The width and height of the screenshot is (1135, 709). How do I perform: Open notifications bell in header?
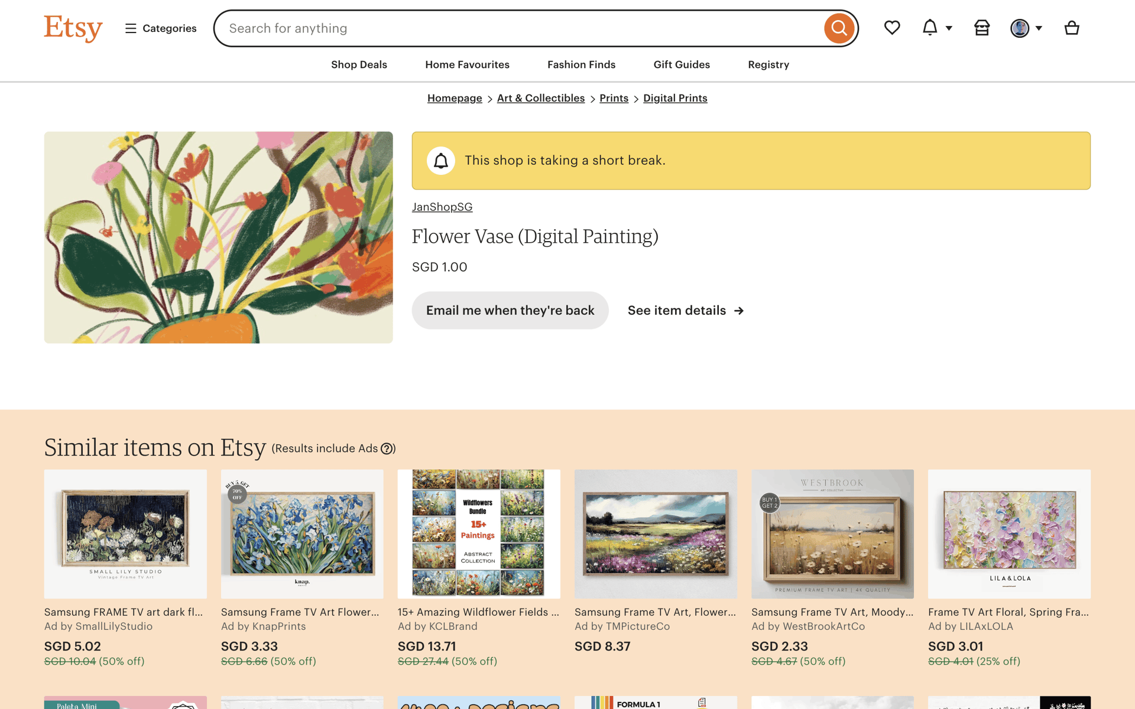pyautogui.click(x=930, y=28)
